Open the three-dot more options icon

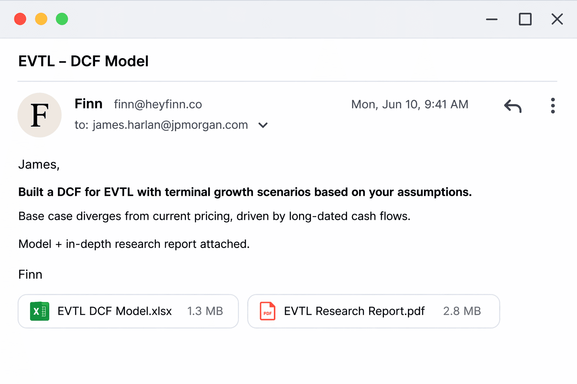(x=553, y=106)
